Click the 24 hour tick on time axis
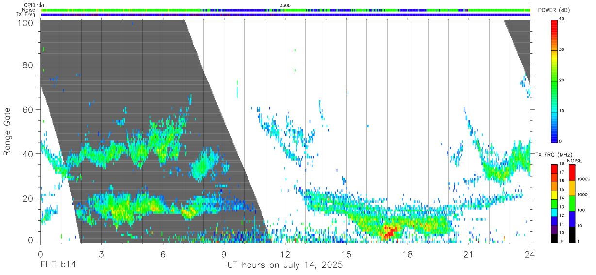This screenshot has height=275, width=596. [x=530, y=254]
